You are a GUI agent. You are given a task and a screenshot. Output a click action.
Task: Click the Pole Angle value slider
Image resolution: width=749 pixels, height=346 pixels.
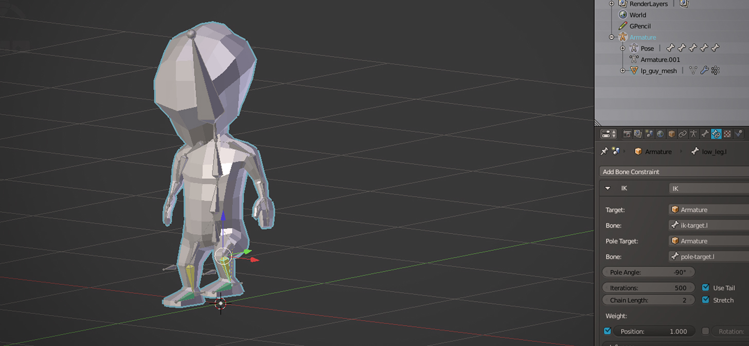pyautogui.click(x=648, y=272)
